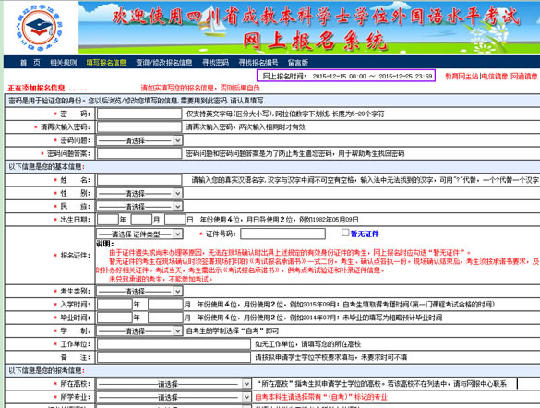Click the birth month input box
Image resolution: width=540 pixels, height=408 pixels.
141,220
